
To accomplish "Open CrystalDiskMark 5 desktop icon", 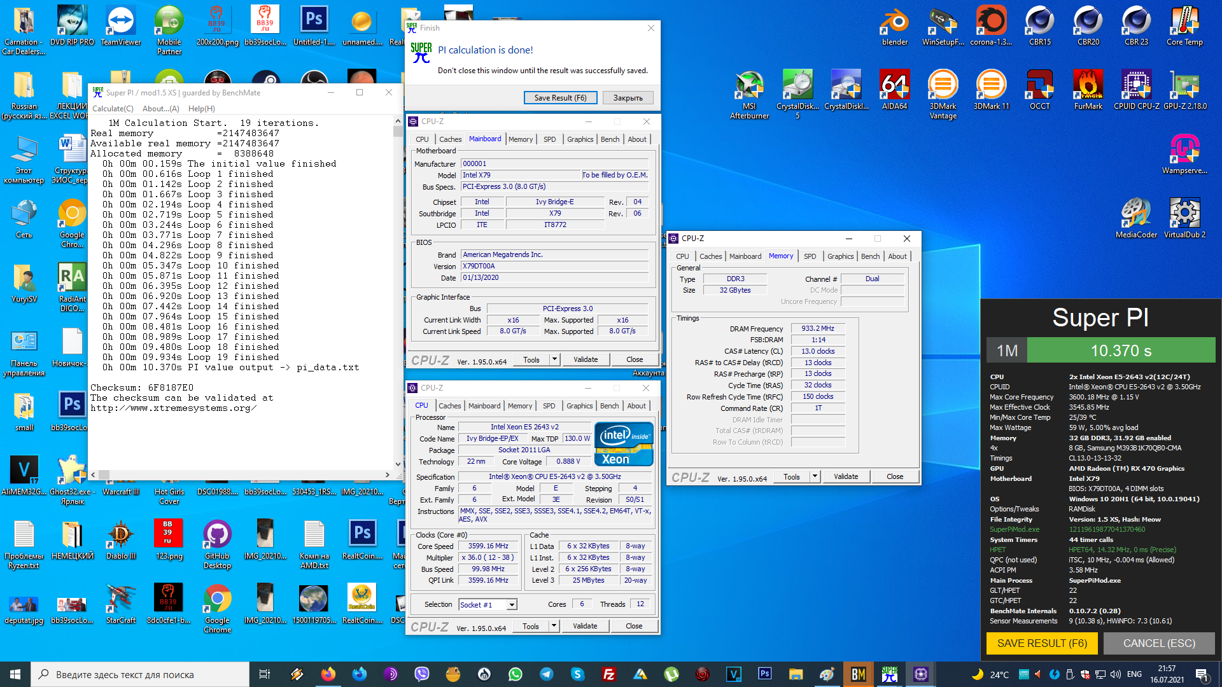I will pyautogui.click(x=797, y=94).
